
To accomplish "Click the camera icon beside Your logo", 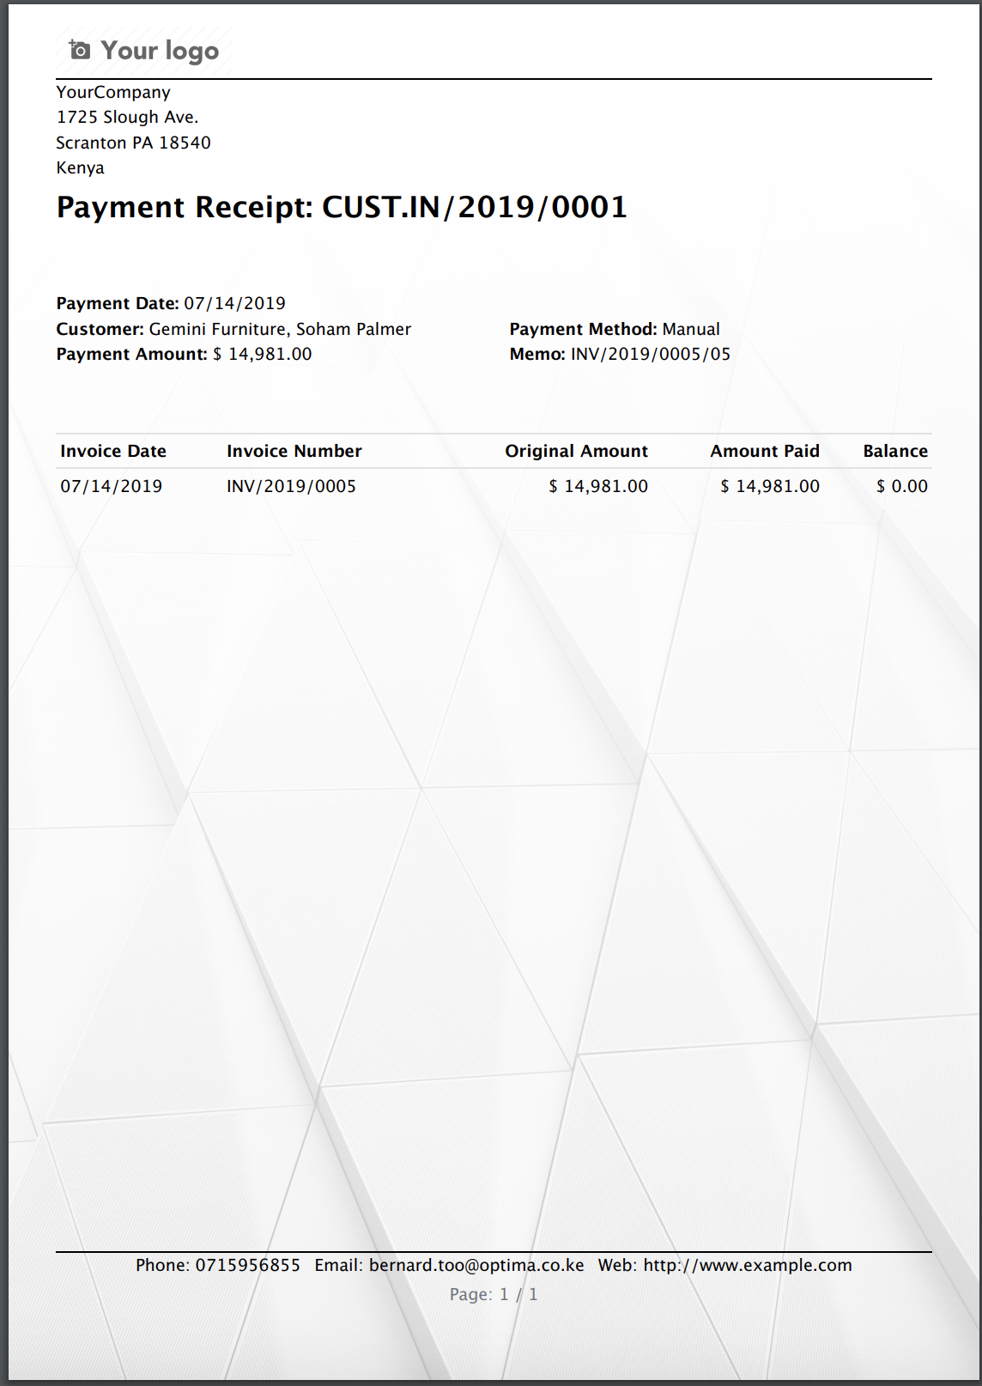I will point(79,50).
